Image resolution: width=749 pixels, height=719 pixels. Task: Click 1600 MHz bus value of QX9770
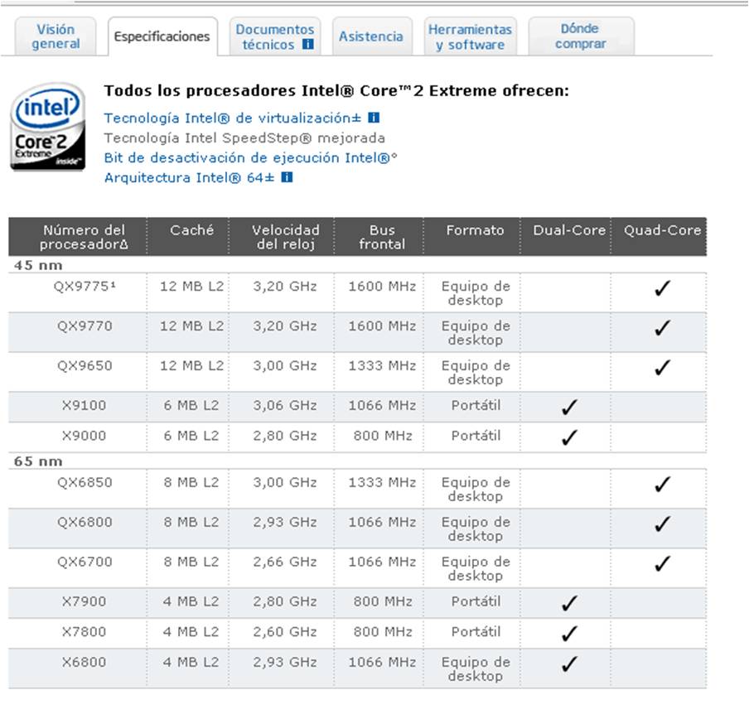(x=382, y=326)
